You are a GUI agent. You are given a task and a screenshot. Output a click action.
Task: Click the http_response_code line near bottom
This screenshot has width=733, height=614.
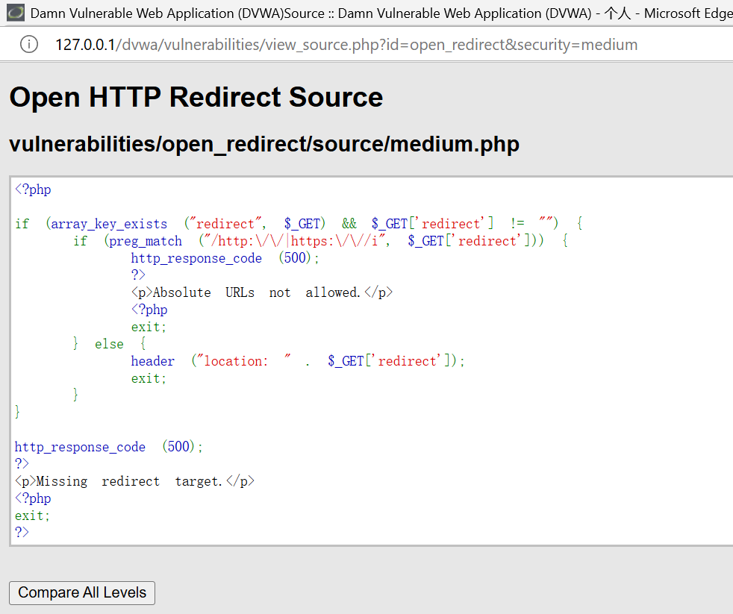pyautogui.click(x=108, y=447)
